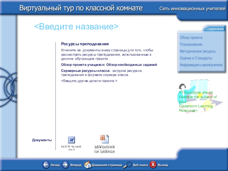Click the Вперед forward arrow icon

click(65, 165)
